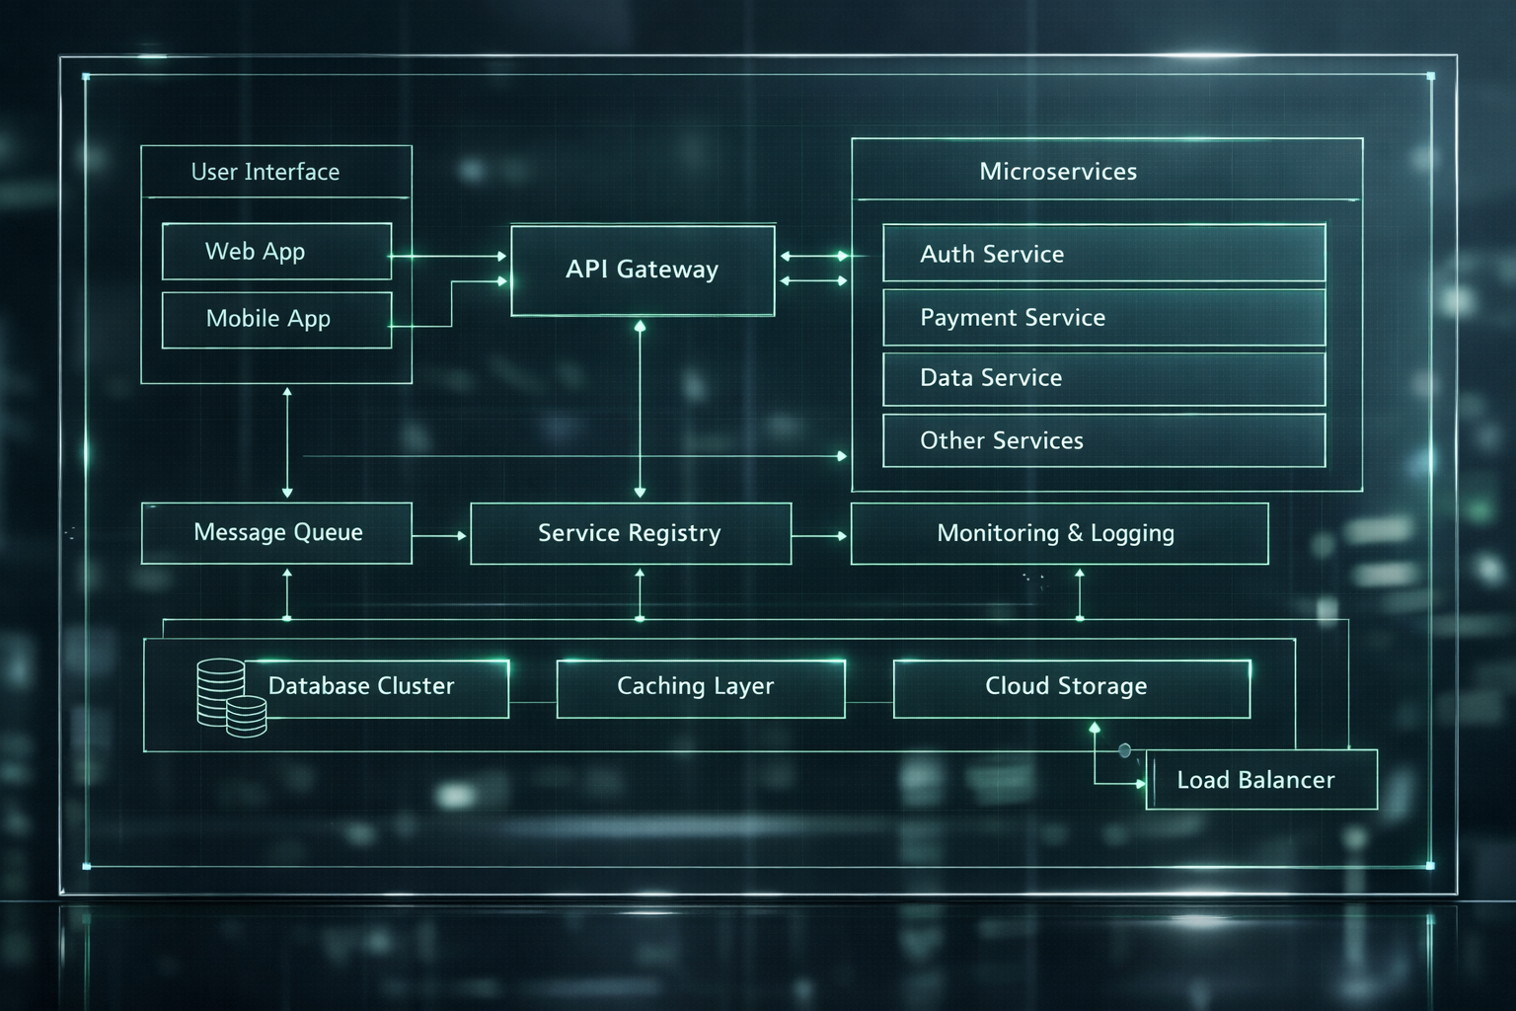The height and width of the screenshot is (1011, 1516).
Task: Click the Other Services row
Action: pyautogui.click(x=1103, y=440)
